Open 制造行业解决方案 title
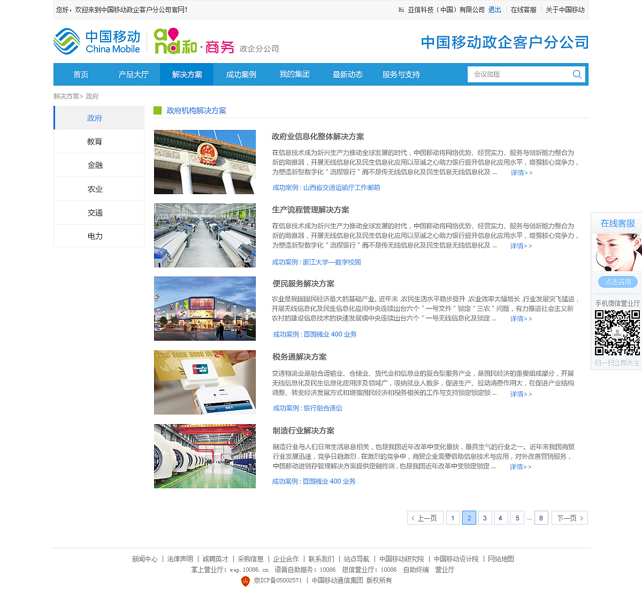Viewport: 642px width, 615px height. click(303, 430)
